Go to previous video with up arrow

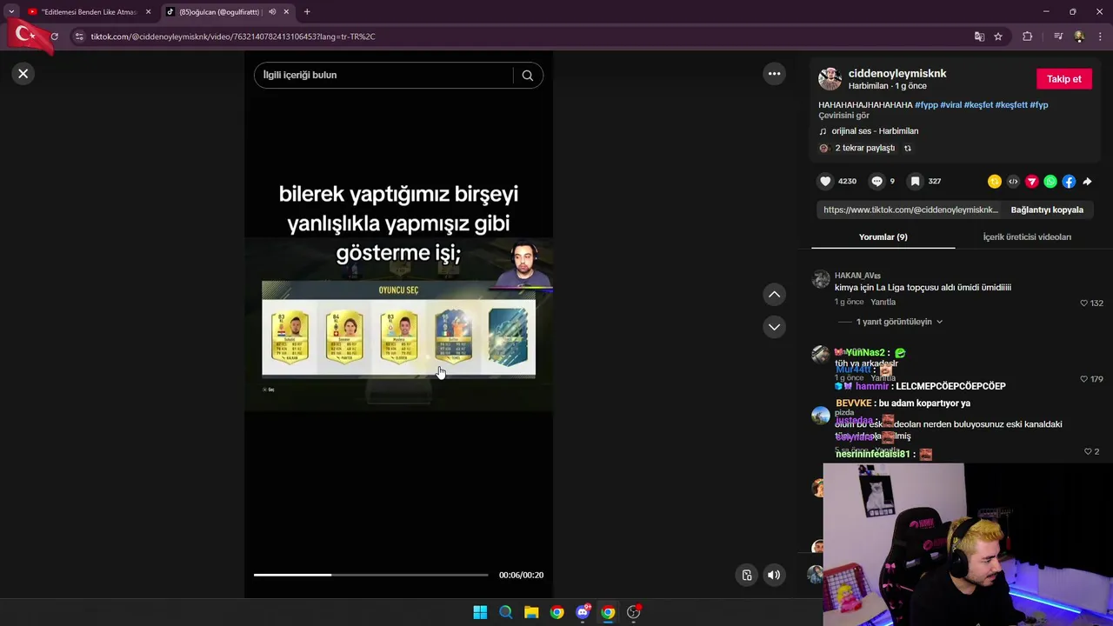[774, 295]
